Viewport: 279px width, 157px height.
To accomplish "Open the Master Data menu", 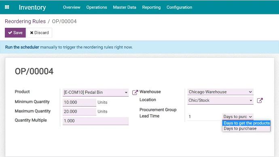I will coord(125,7).
